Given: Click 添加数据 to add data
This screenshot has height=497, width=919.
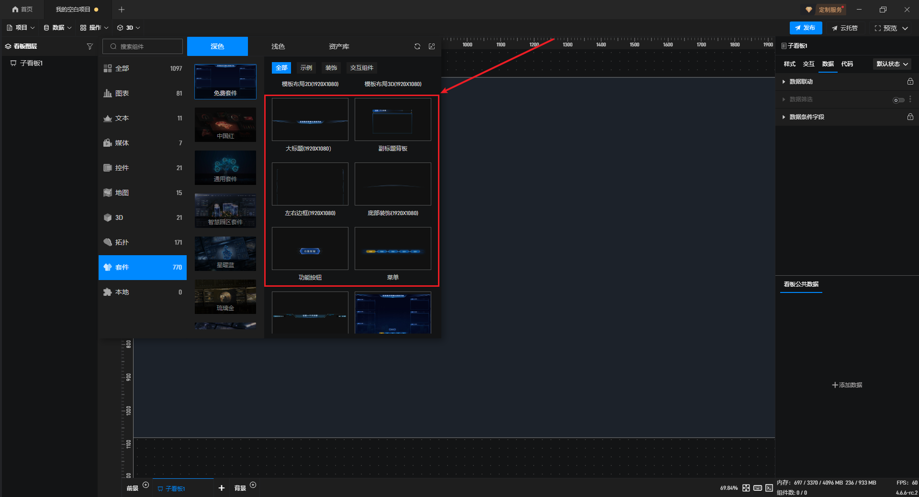Looking at the screenshot, I should pos(847,385).
